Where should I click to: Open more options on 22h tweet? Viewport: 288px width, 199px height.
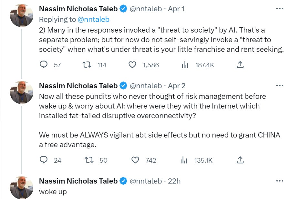280,181
